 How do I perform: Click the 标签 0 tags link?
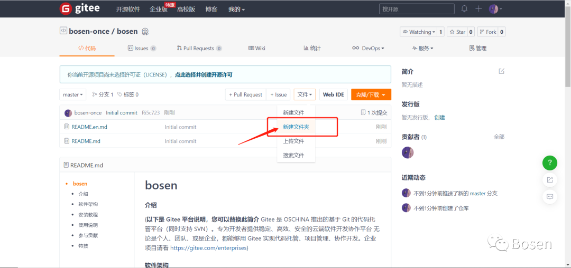point(128,94)
